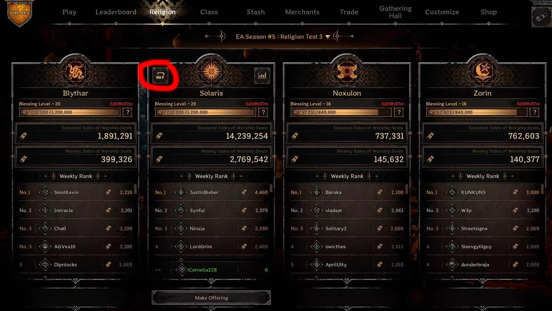Screen dimensions: 552x311
Task: Open Zorin blessing level help question mark
Action: coord(535,112)
